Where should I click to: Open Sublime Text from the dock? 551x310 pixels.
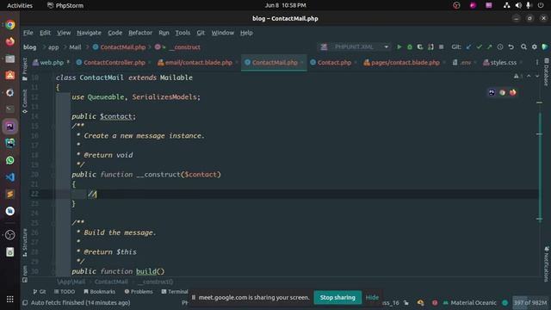tap(9, 194)
